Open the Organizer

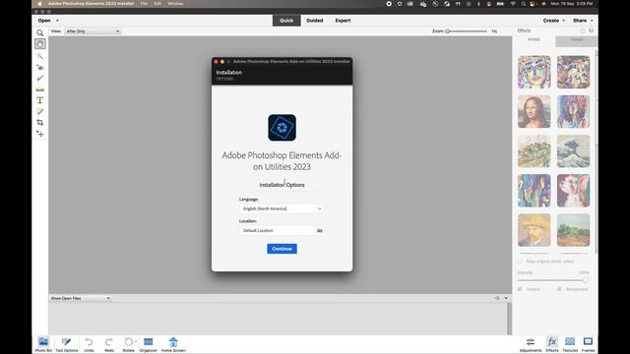pos(149,344)
